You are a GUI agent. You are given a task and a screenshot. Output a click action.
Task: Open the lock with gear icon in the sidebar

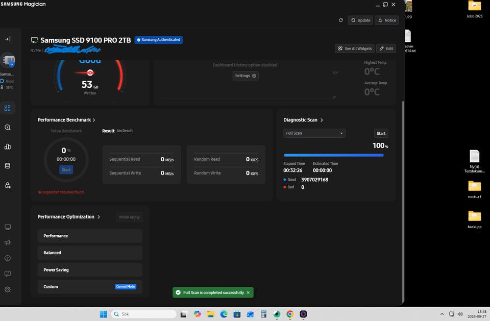[8, 185]
